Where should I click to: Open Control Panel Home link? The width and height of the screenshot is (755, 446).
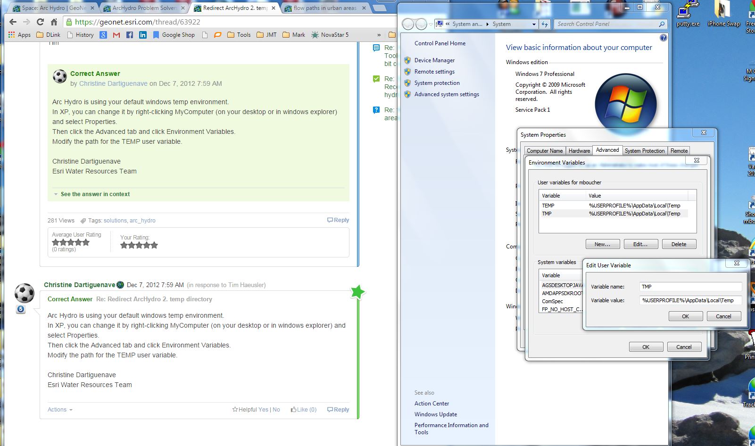coord(440,43)
